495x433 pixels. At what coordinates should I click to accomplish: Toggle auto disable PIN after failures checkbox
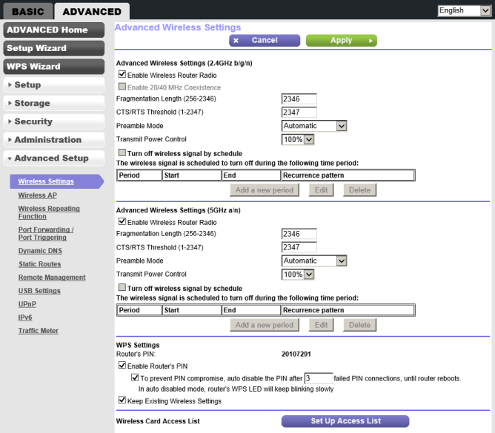click(135, 377)
